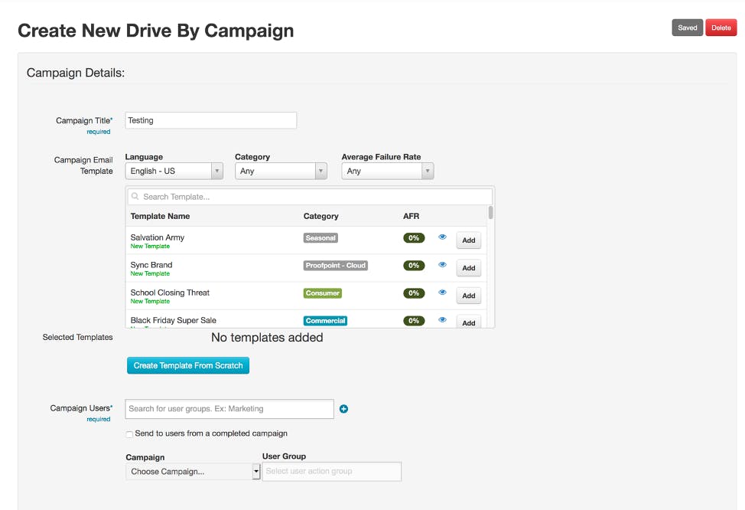
Task: Click the template list scrollbar
Action: [x=490, y=213]
